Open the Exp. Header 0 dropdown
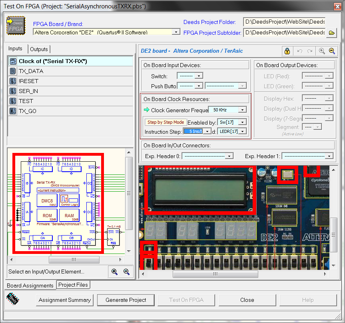This screenshot has width=345, height=323. (229, 156)
